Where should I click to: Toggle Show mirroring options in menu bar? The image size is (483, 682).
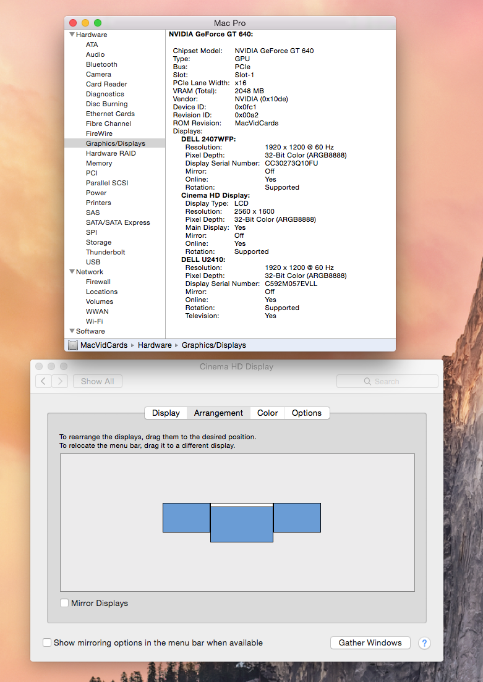46,642
